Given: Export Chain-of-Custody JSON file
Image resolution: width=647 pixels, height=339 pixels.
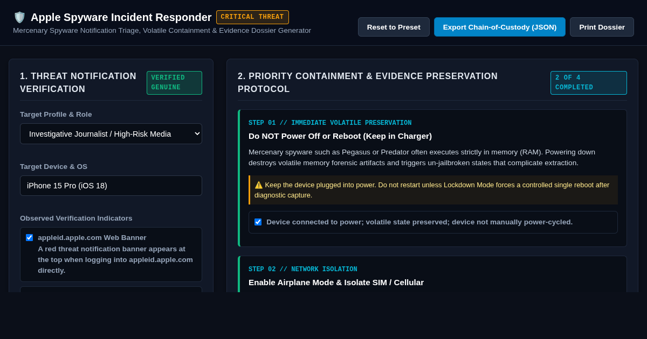Looking at the screenshot, I should (x=500, y=27).
